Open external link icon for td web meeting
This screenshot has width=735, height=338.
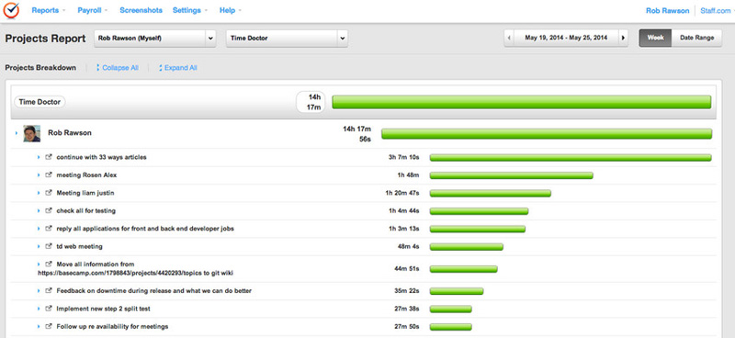(49, 246)
